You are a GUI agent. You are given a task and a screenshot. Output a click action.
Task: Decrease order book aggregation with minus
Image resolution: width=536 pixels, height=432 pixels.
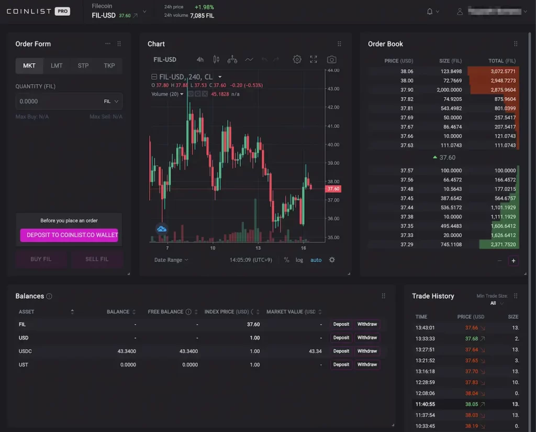click(499, 261)
